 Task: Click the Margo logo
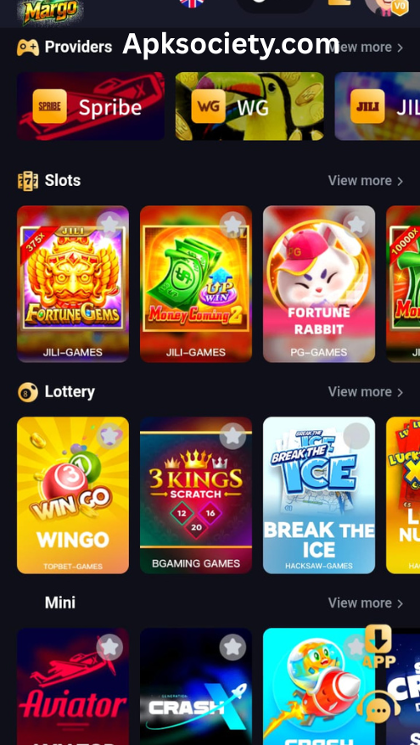pos(50,10)
